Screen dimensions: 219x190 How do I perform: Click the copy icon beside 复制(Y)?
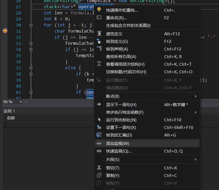coord(99,175)
